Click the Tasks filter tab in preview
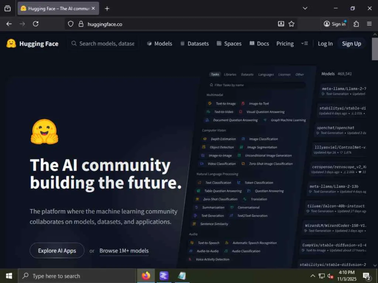Image resolution: width=378 pixels, height=283 pixels. pos(215,74)
